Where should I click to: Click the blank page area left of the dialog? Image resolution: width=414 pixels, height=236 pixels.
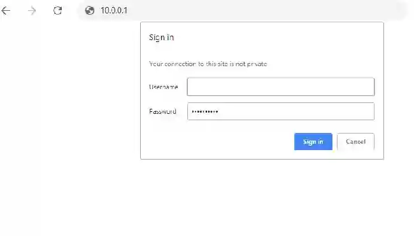[x=70, y=92]
